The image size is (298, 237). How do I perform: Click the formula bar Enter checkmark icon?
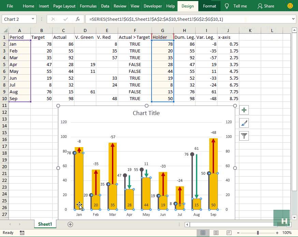[66, 19]
